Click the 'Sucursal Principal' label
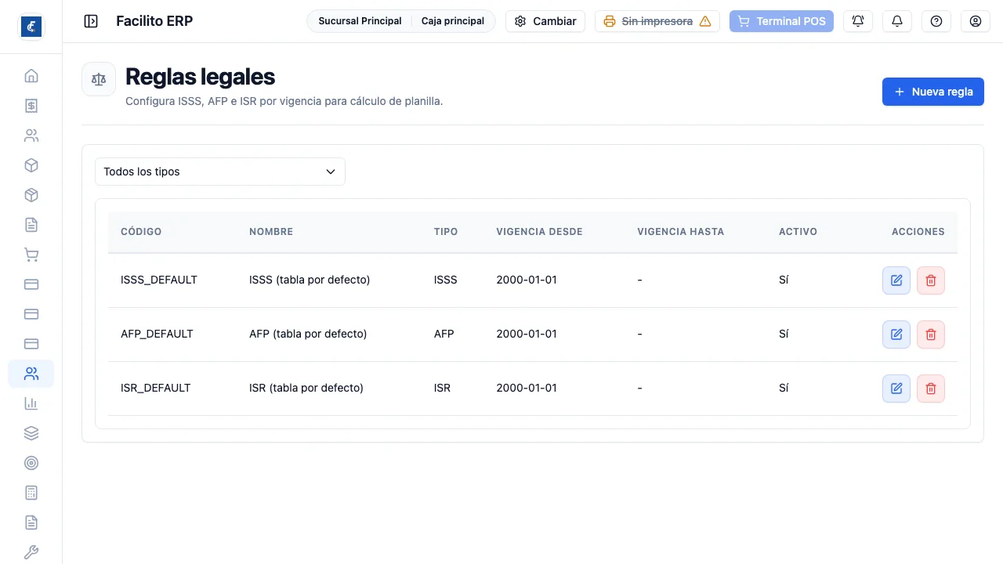The height and width of the screenshot is (564, 1003). [360, 21]
